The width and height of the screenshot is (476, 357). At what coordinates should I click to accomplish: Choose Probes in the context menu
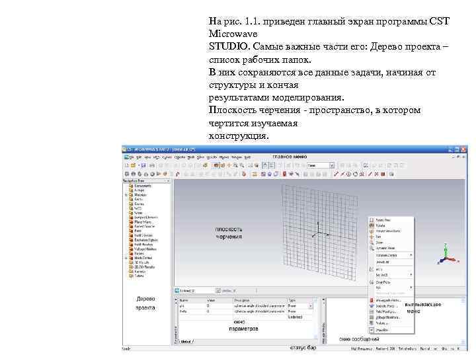pyautogui.click(x=382, y=323)
